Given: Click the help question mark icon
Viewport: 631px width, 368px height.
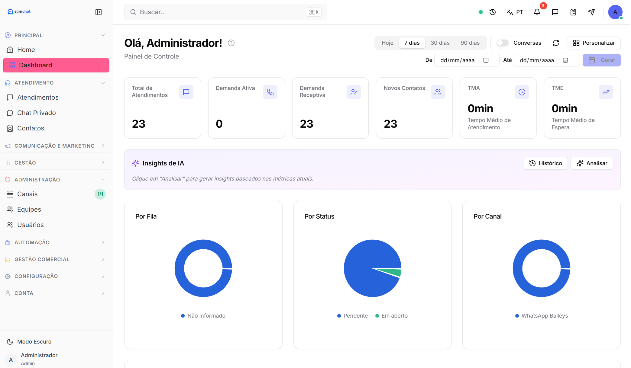Looking at the screenshot, I should click(231, 43).
